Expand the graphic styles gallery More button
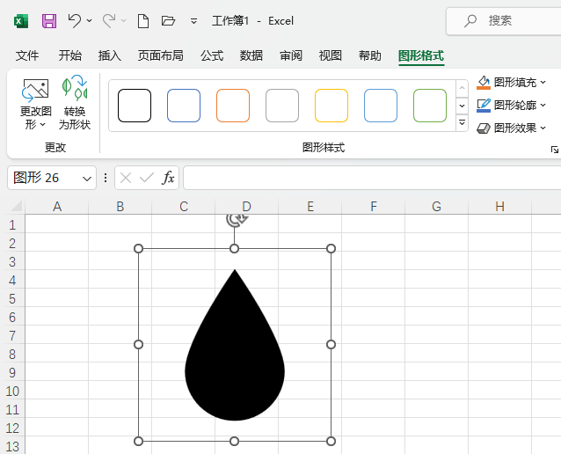561x454 pixels. click(463, 123)
